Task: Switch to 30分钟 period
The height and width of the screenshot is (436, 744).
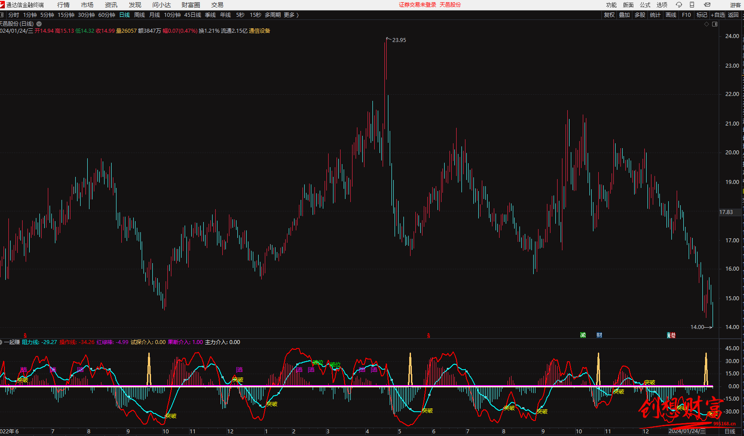Action: (86, 15)
